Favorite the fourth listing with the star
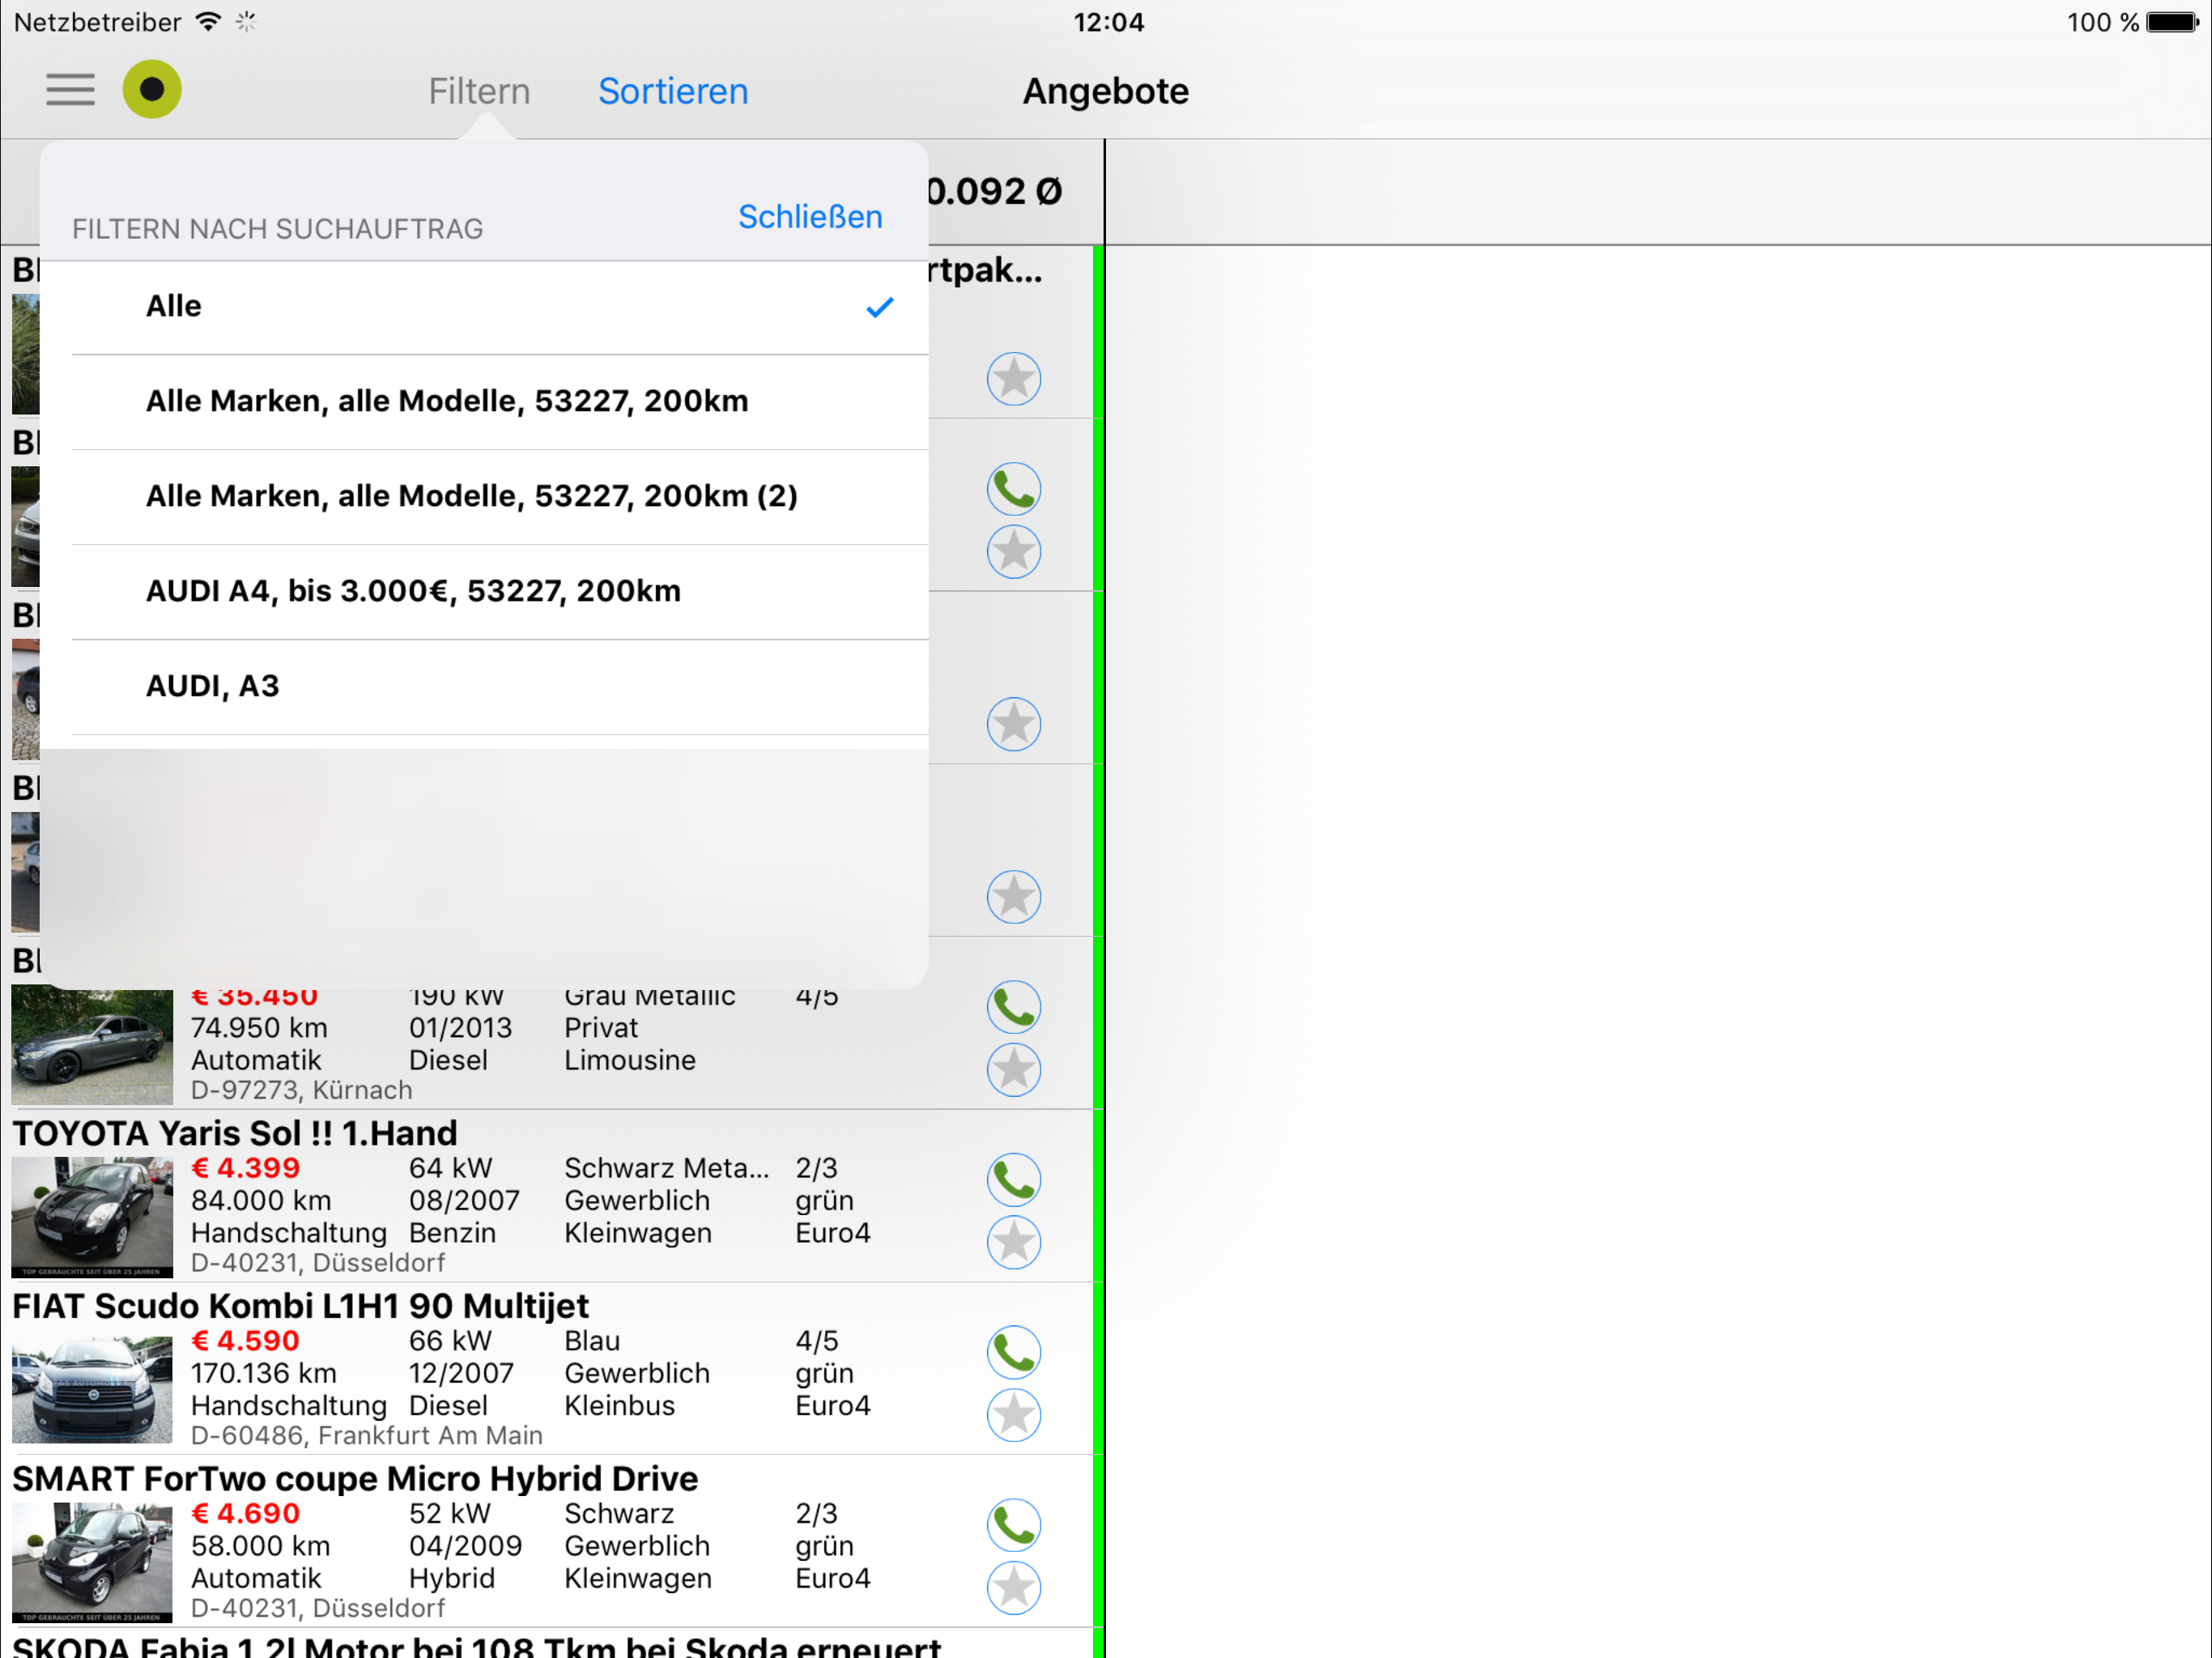Image resolution: width=2212 pixels, height=1658 pixels. 1014,897
